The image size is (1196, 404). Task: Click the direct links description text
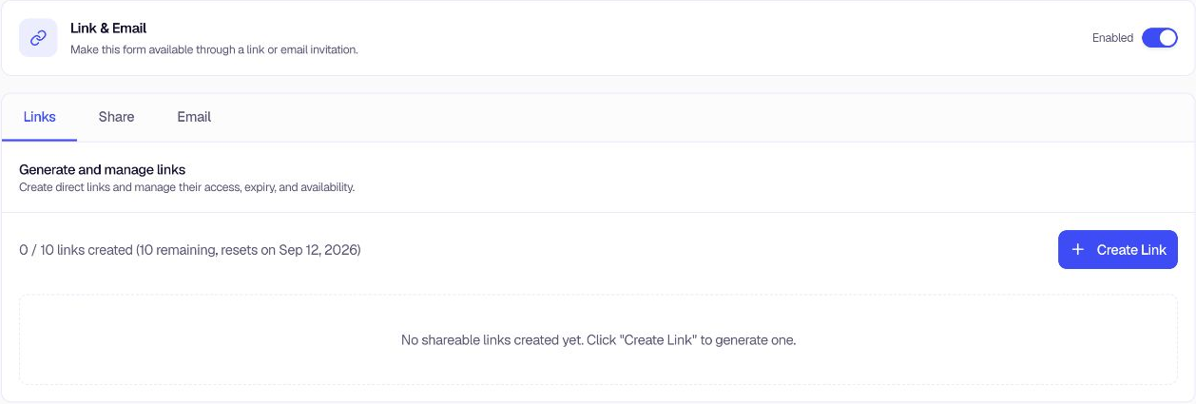pos(186,187)
